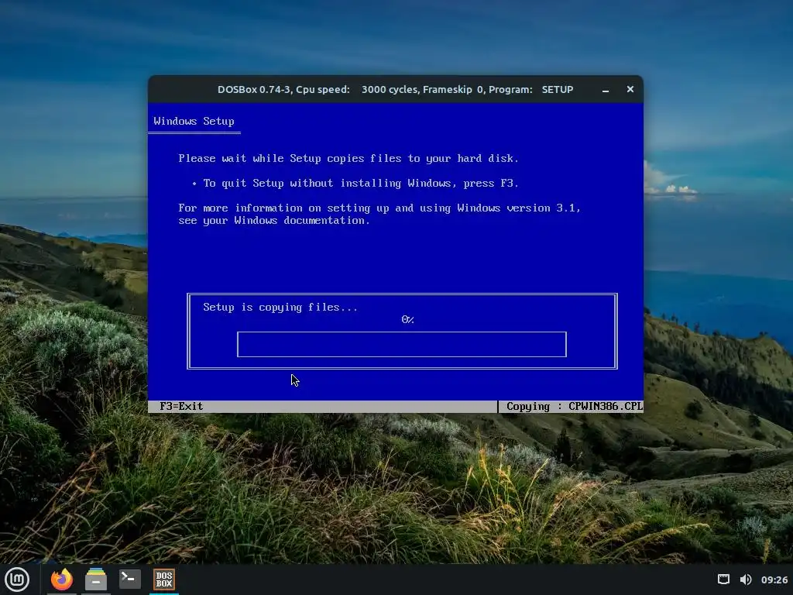Click the setup file copy progress bar
Image resolution: width=793 pixels, height=595 pixels.
click(x=402, y=345)
